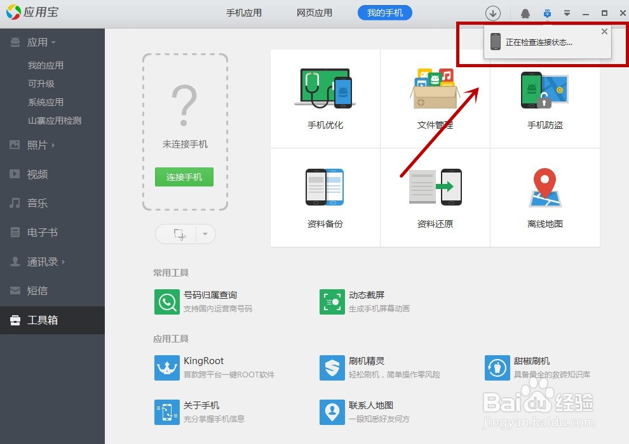
Task: Click the 刷机精灵 title text
Action: 366,361
